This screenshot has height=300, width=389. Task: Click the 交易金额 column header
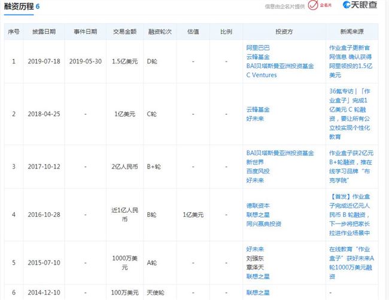pyautogui.click(x=124, y=32)
